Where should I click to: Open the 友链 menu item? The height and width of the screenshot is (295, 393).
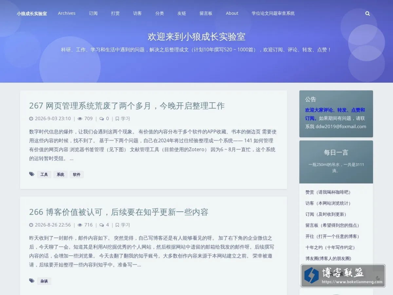[x=182, y=13]
